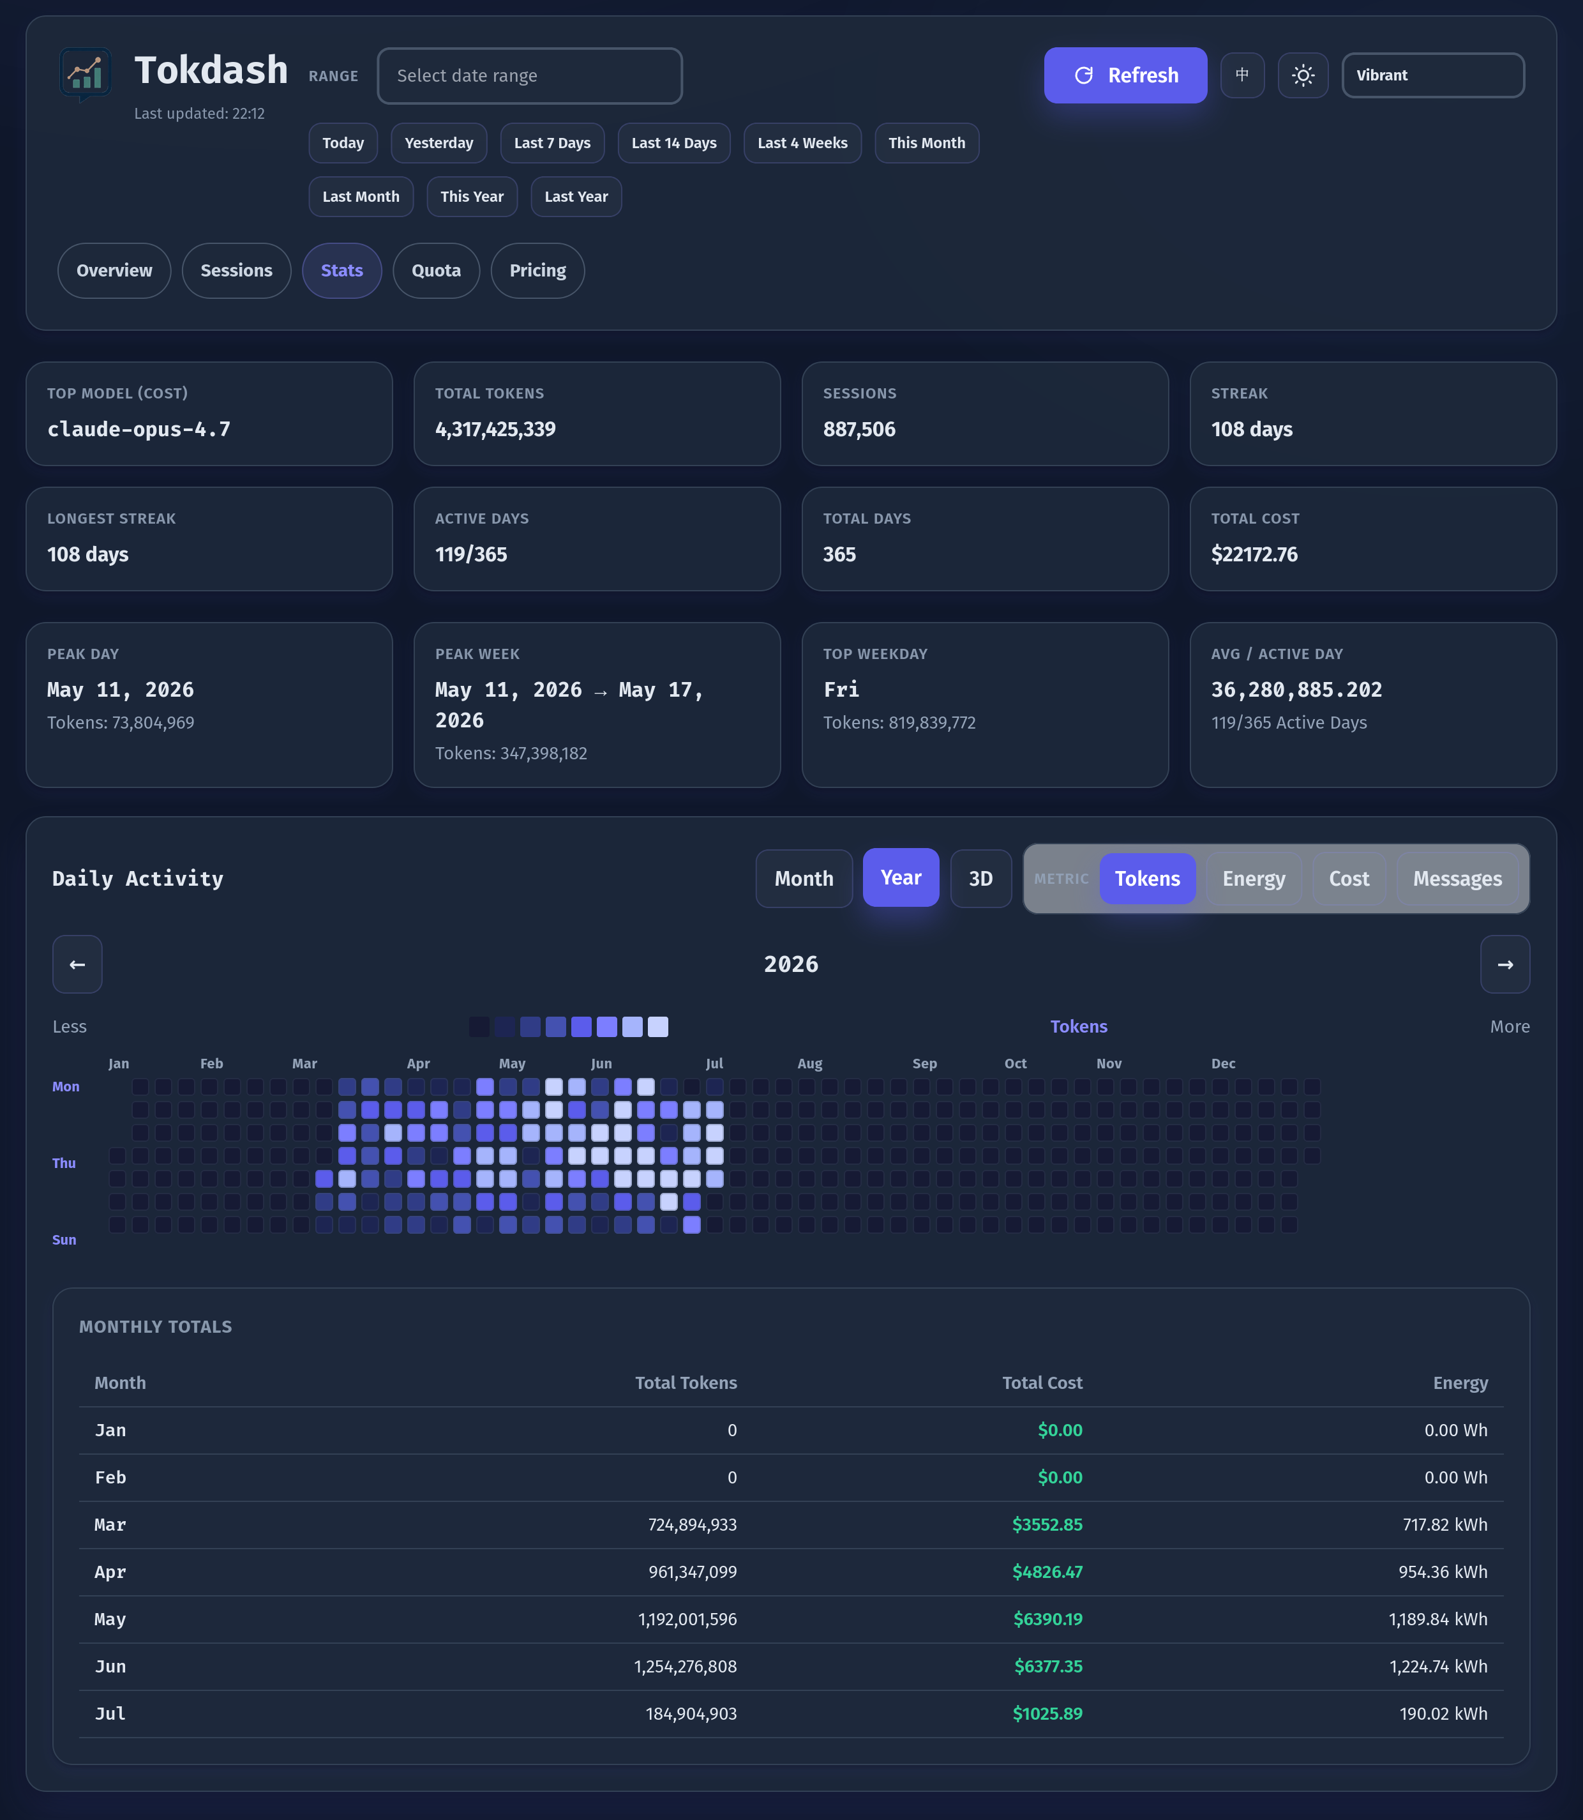1583x1820 pixels.
Task: Click the Tokdash chart logo icon
Action: pyautogui.click(x=86, y=74)
